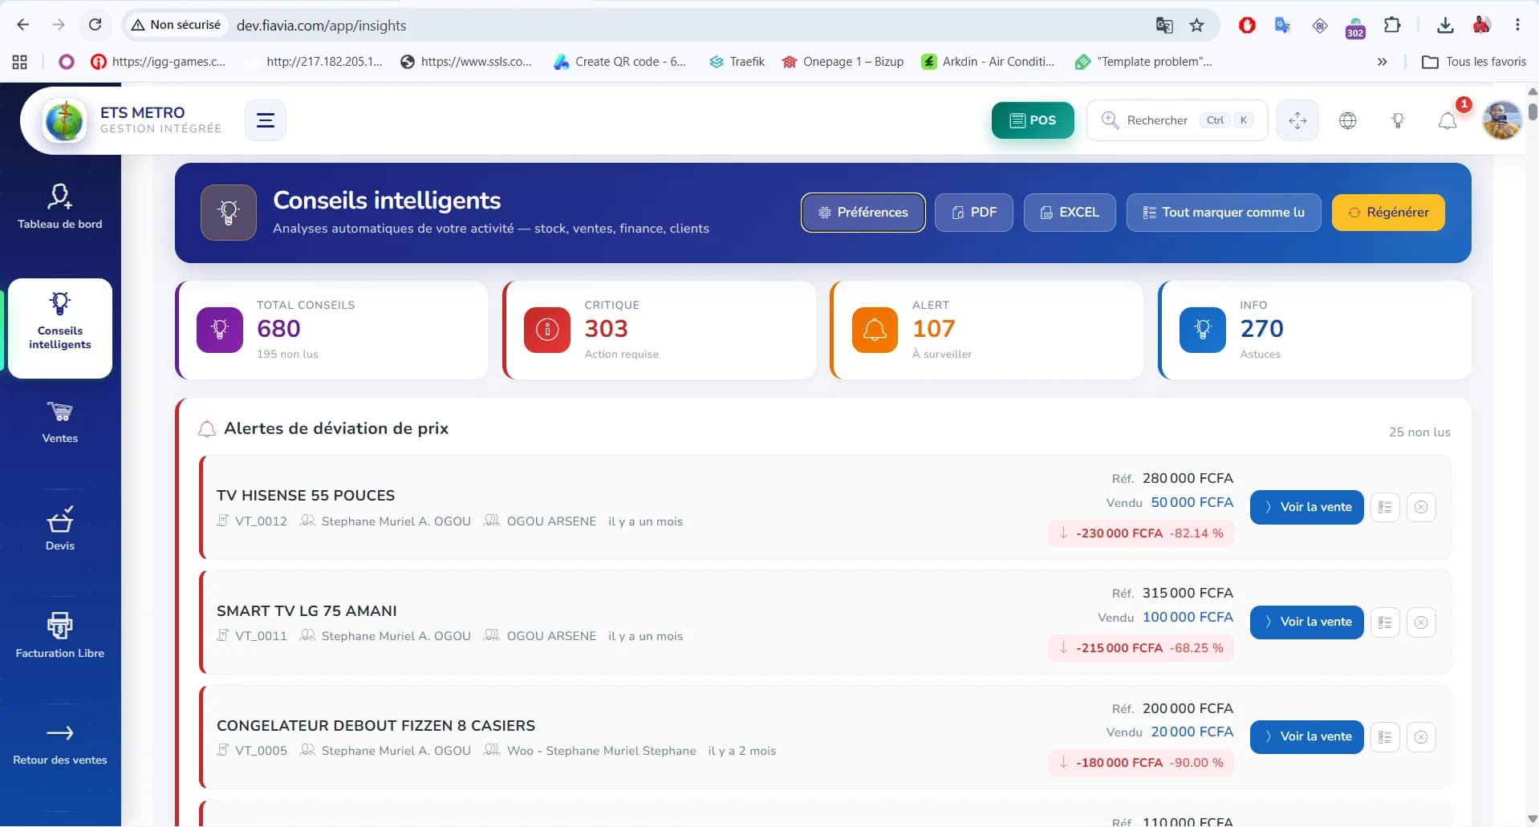1539x827 pixels.
Task: Export insights to EXCEL
Action: [x=1070, y=213]
